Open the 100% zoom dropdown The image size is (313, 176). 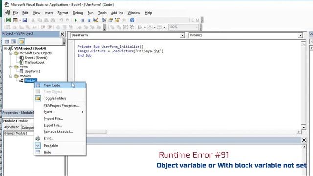click(x=197, y=27)
